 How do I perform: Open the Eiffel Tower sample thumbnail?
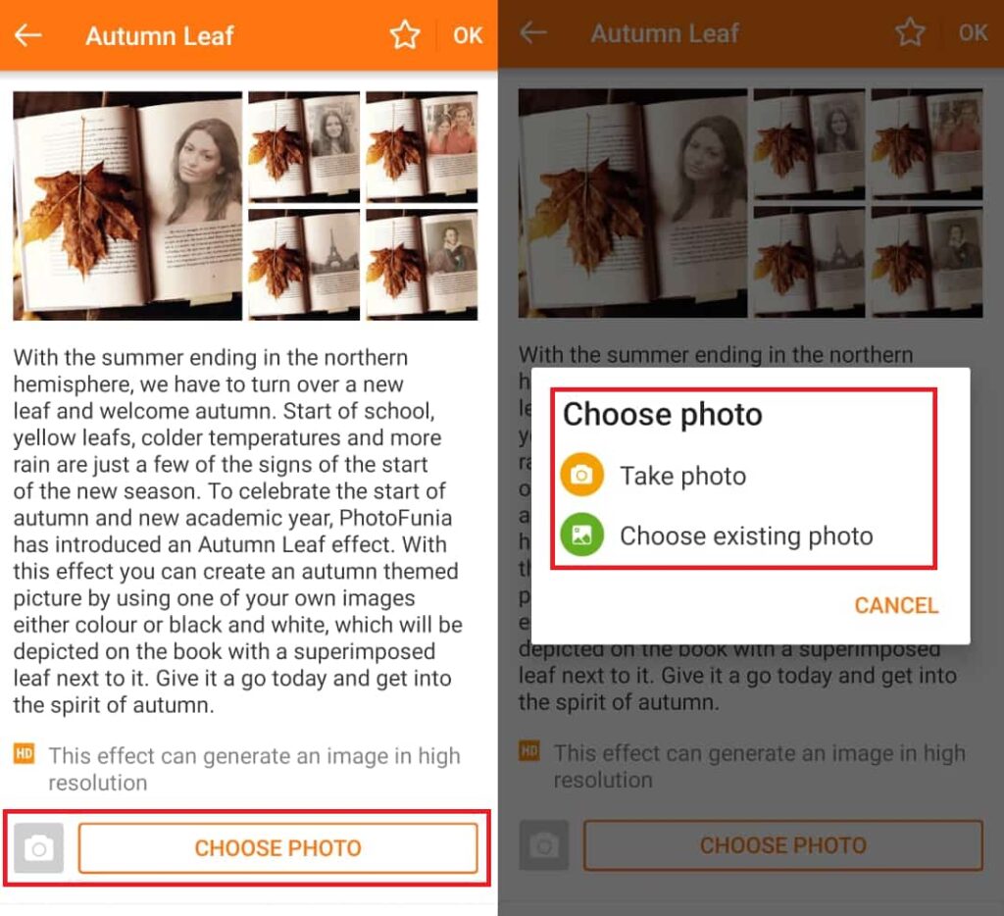(304, 265)
